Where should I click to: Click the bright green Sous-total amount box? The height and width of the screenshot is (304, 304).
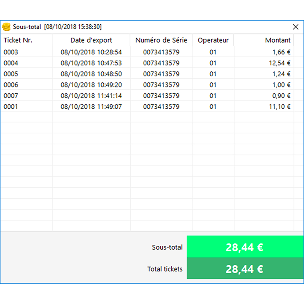pyautogui.click(x=245, y=247)
